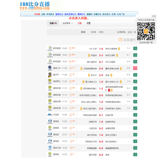158x158 pixels.
Task: Click the 188比分直播 site logo
Action: point(35,6)
